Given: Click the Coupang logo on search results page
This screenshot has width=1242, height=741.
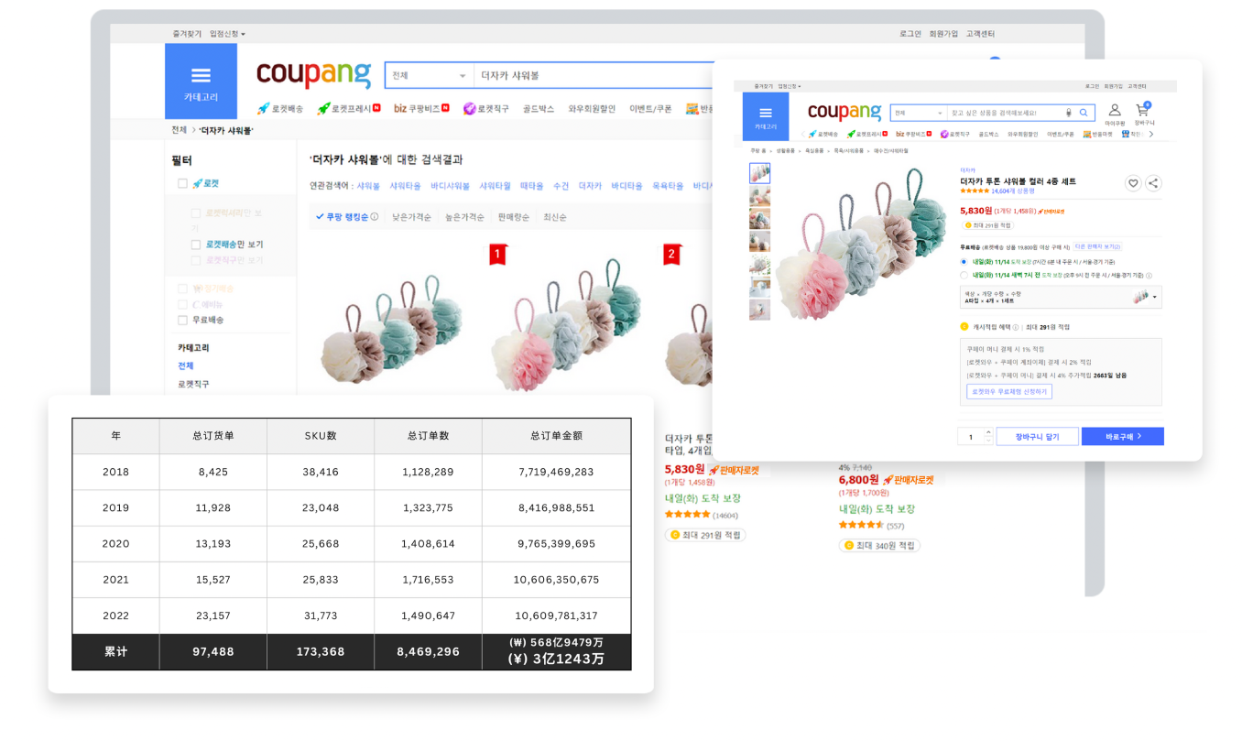Looking at the screenshot, I should (x=313, y=74).
